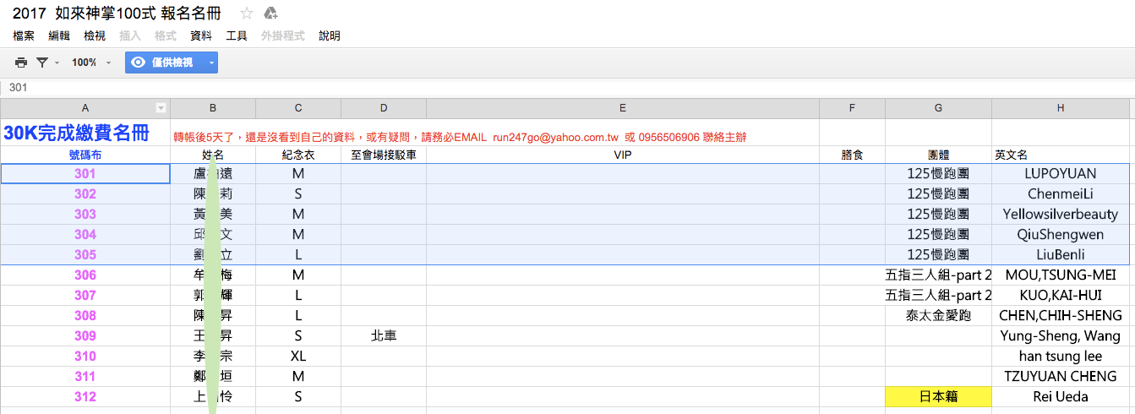The width and height of the screenshot is (1135, 414).
Task: Open the 說明 menu
Action: [x=330, y=35]
